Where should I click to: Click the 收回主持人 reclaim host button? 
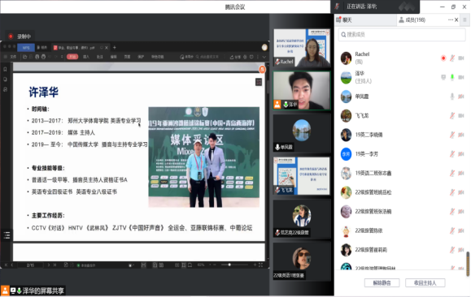425,282
